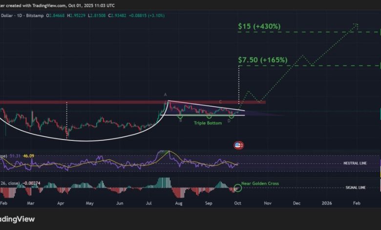Click the Jul label on the time axis
The height and width of the screenshot is (230, 381).
point(148,202)
